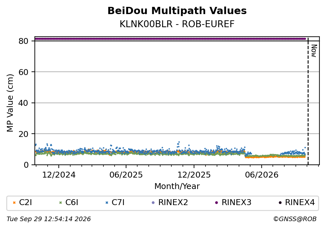Click the orange C2I legend marker
The image size is (326, 229).
pos(14,203)
